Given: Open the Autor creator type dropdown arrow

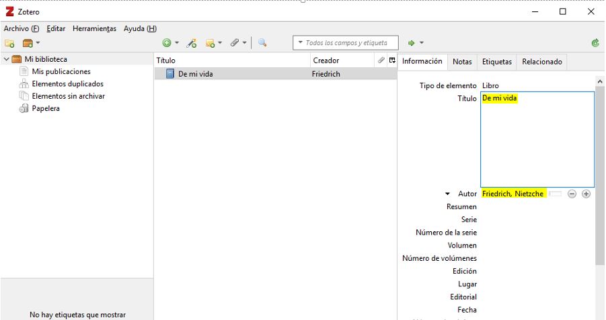Looking at the screenshot, I should pos(447,194).
